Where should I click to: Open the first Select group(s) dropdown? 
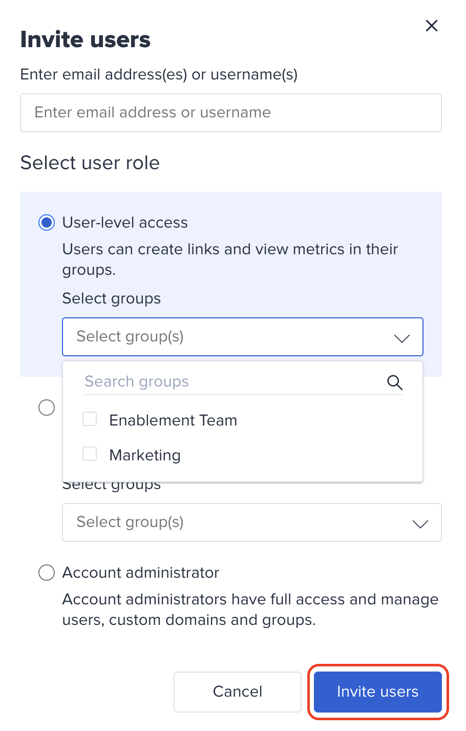[x=243, y=337]
